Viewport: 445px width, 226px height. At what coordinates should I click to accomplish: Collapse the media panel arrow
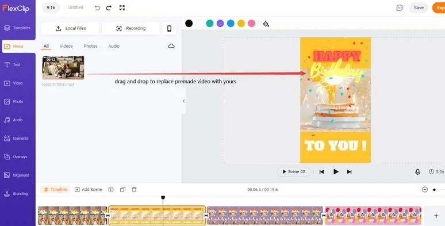[184, 101]
